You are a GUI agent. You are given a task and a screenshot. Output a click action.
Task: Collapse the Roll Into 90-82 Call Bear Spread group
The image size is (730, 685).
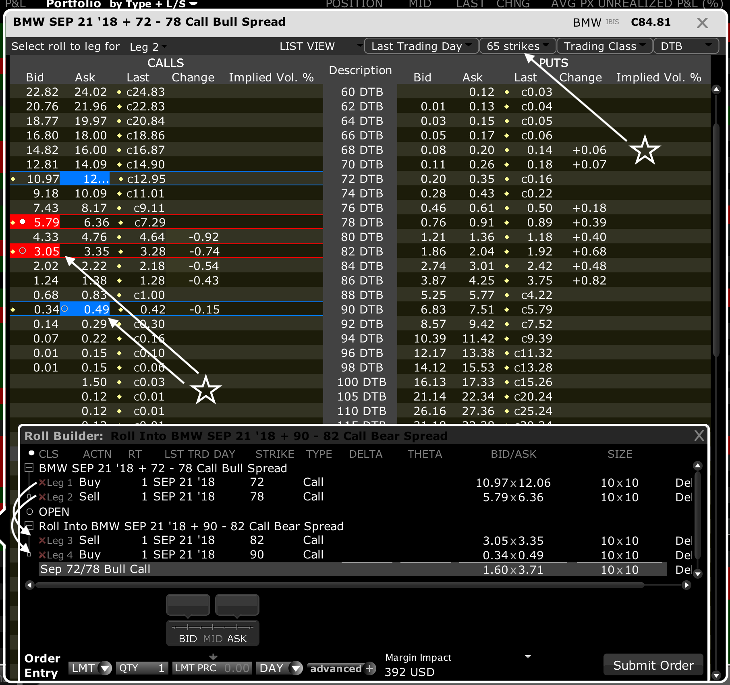point(29,525)
